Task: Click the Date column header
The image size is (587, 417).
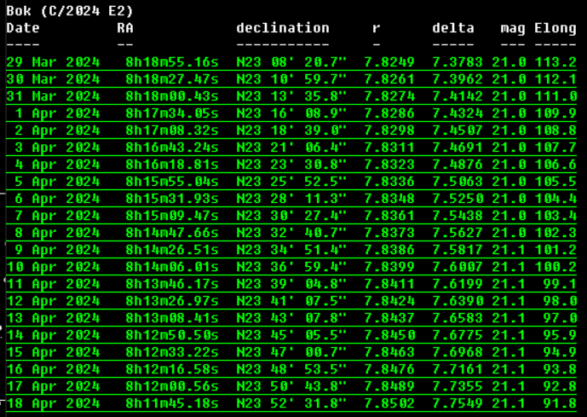Action: click(23, 28)
